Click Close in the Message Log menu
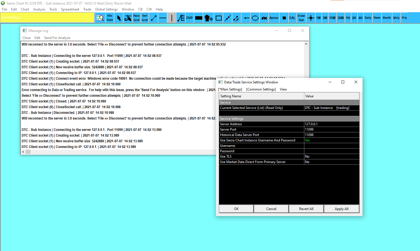This screenshot has width=420, height=251. click(26, 38)
